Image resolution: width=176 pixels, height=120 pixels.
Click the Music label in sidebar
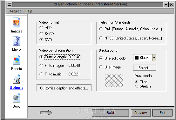pyautogui.click(x=17, y=50)
